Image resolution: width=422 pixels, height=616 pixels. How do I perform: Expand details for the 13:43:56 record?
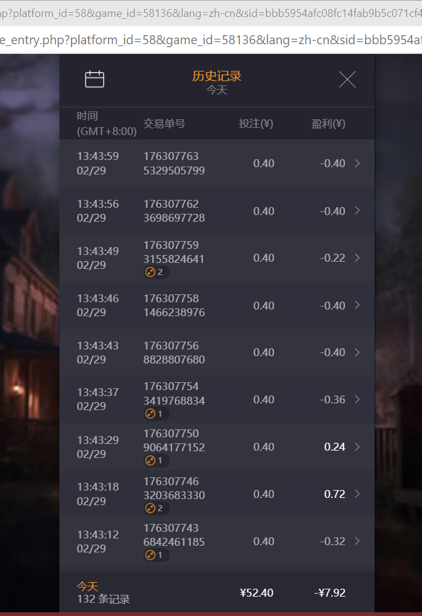[x=357, y=211]
